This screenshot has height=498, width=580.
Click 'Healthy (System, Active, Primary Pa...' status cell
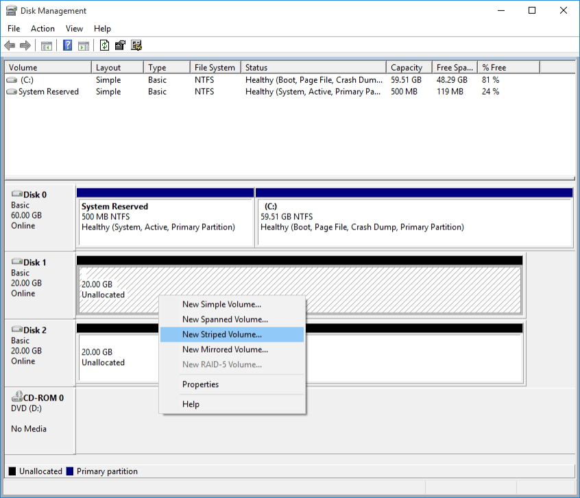click(313, 92)
